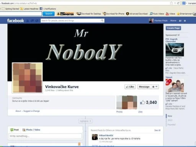Open friend requests icon in header
196x147 pixels.
pos(28,21)
